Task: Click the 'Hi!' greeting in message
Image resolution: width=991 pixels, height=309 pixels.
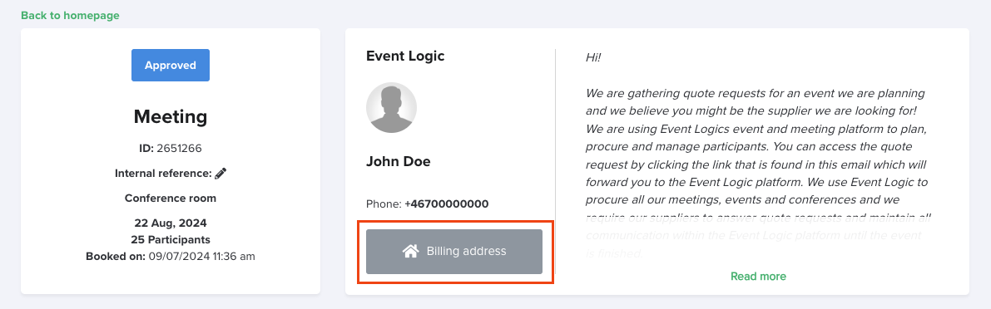Action: tap(592, 57)
